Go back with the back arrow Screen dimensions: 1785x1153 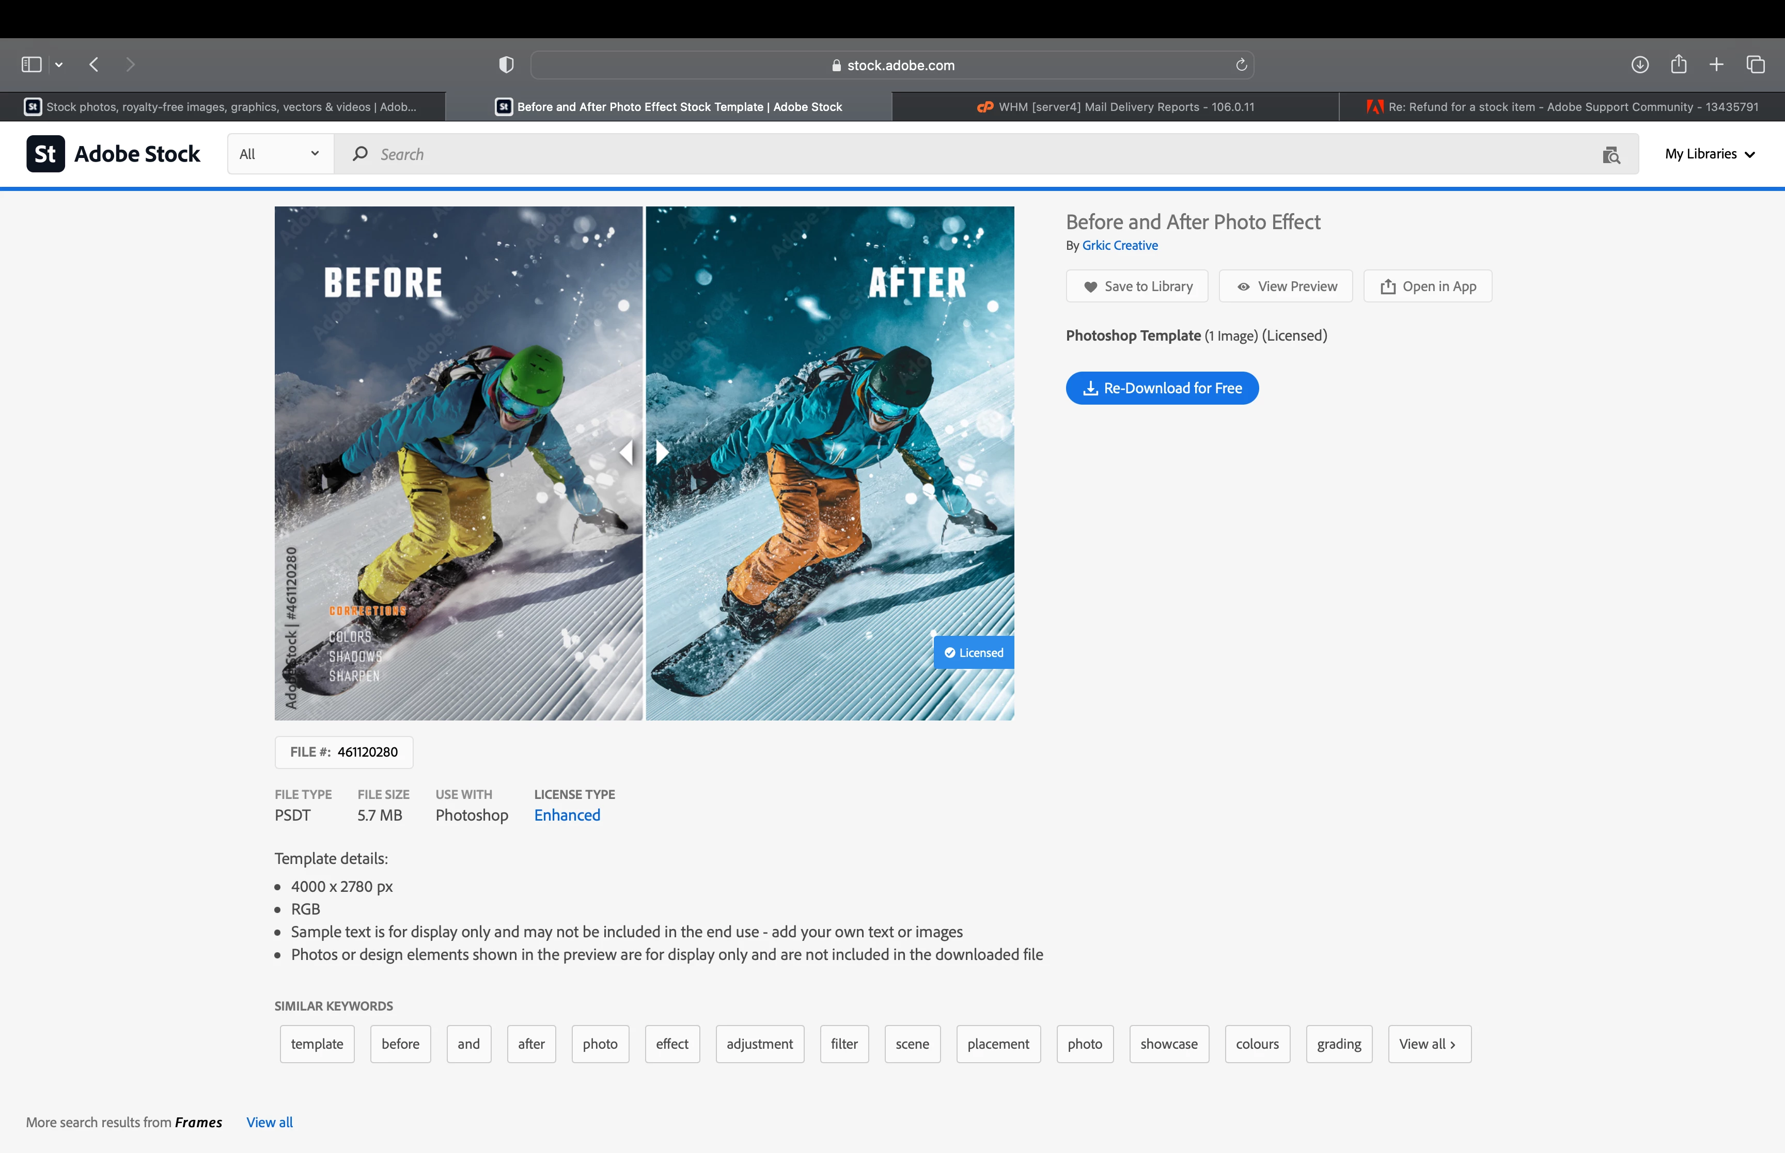click(93, 65)
